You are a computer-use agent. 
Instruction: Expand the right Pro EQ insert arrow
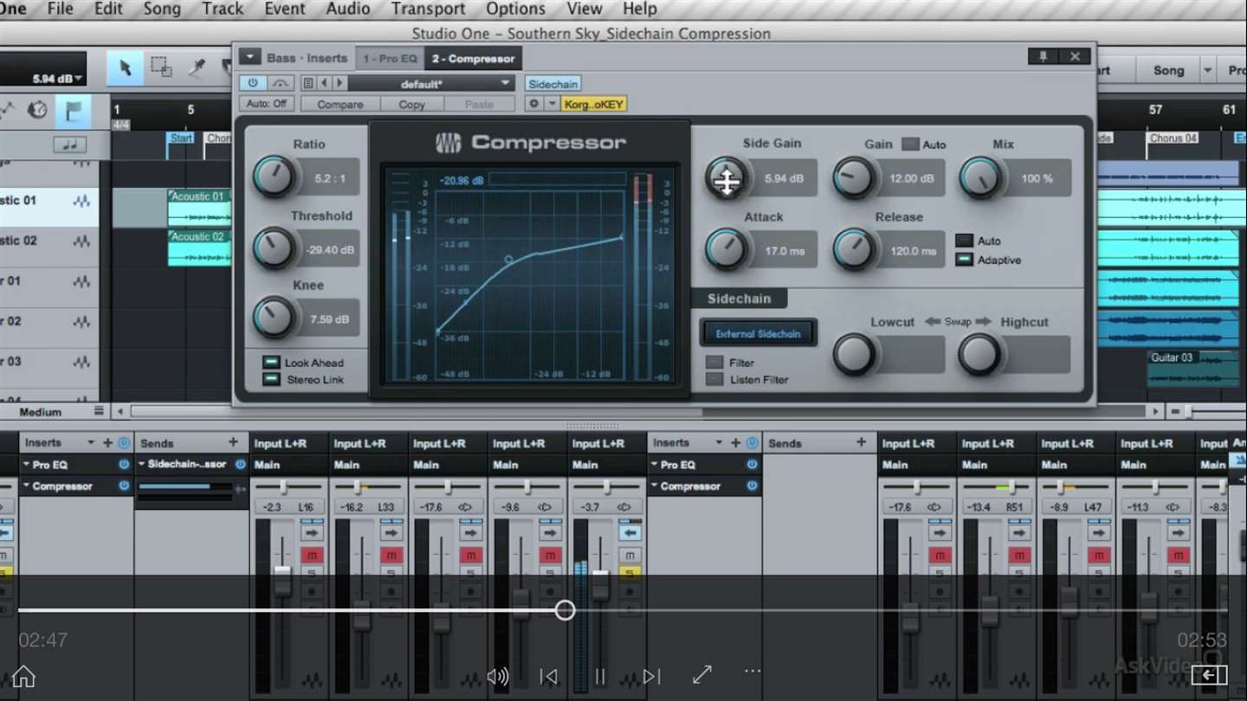click(655, 465)
